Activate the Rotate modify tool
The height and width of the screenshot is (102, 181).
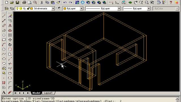tap(10, 45)
